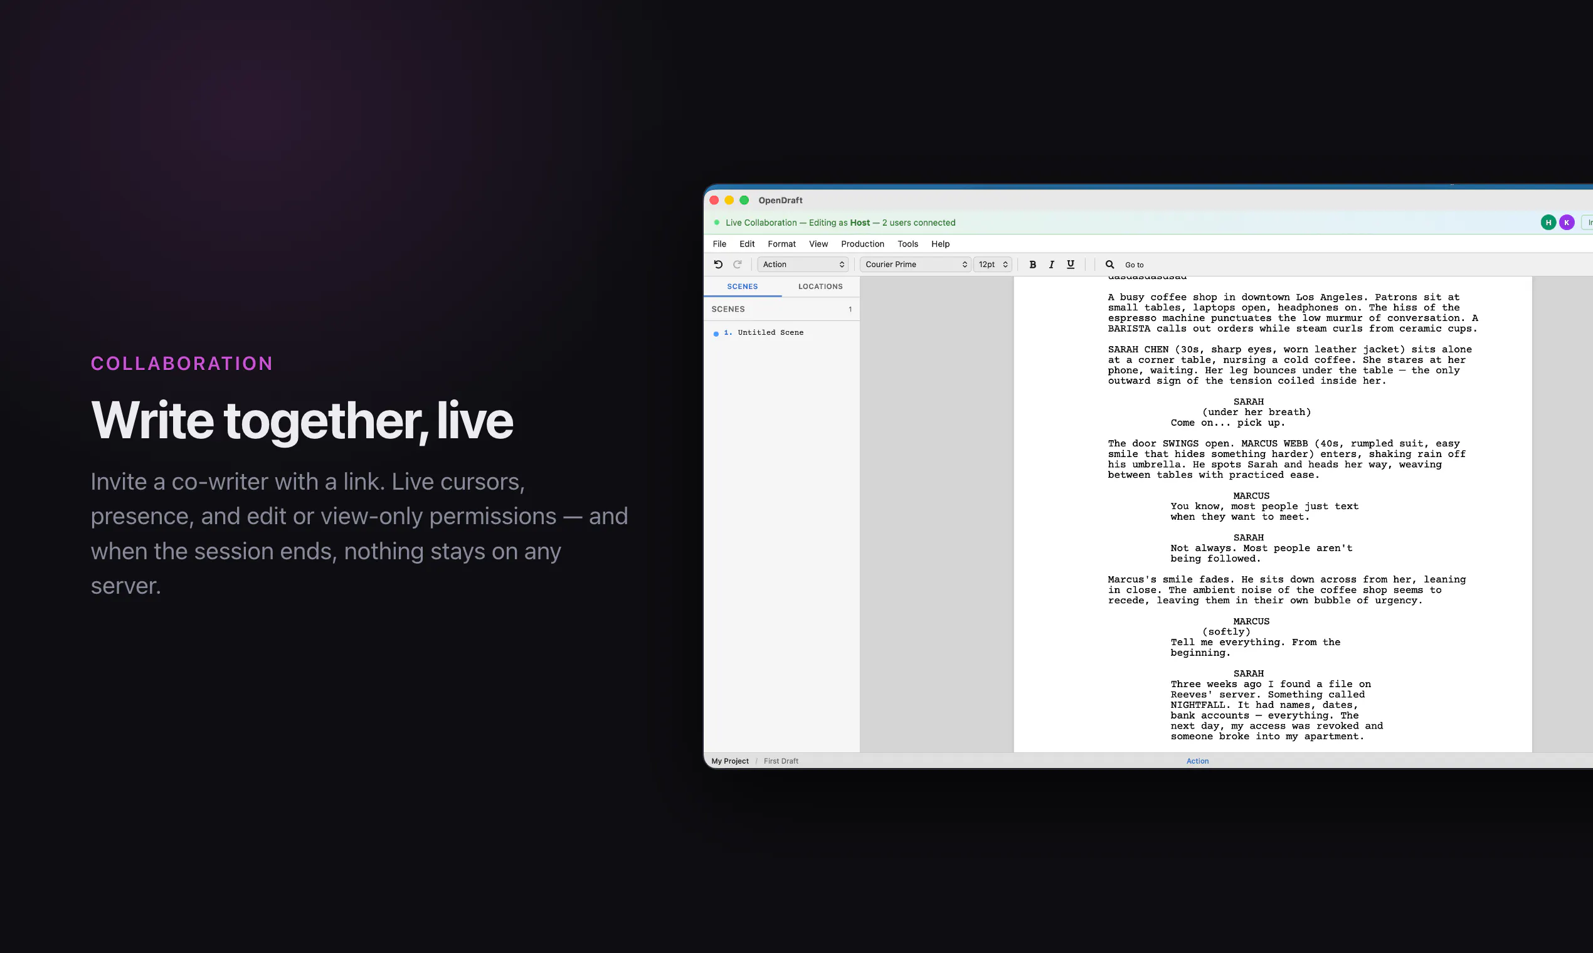Screen dimensions: 1593x953
Task: Open the Help menu
Action: point(939,243)
